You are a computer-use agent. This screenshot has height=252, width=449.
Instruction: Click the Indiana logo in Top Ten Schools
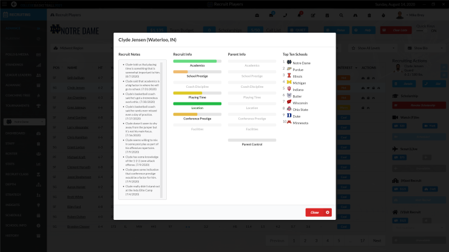(x=289, y=89)
